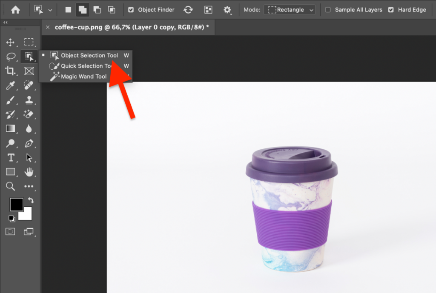Click the refresh Object Finder icon

[188, 9]
